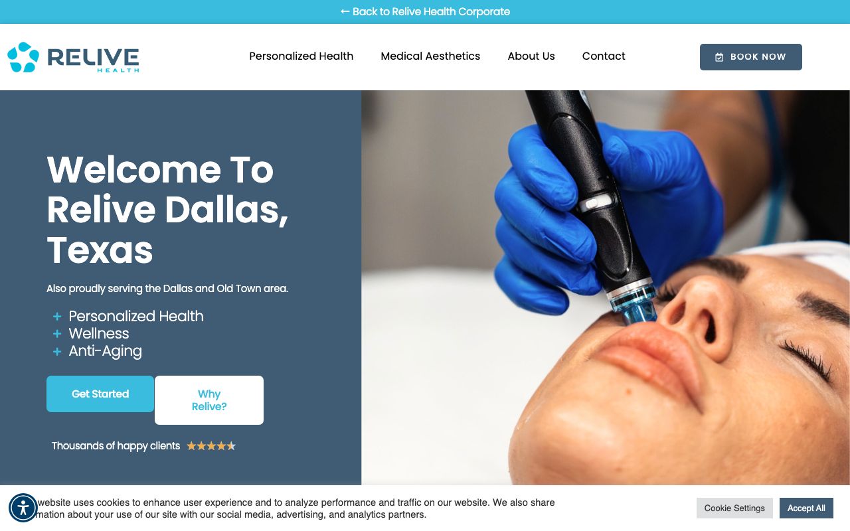Click the Get Started button

(100, 394)
